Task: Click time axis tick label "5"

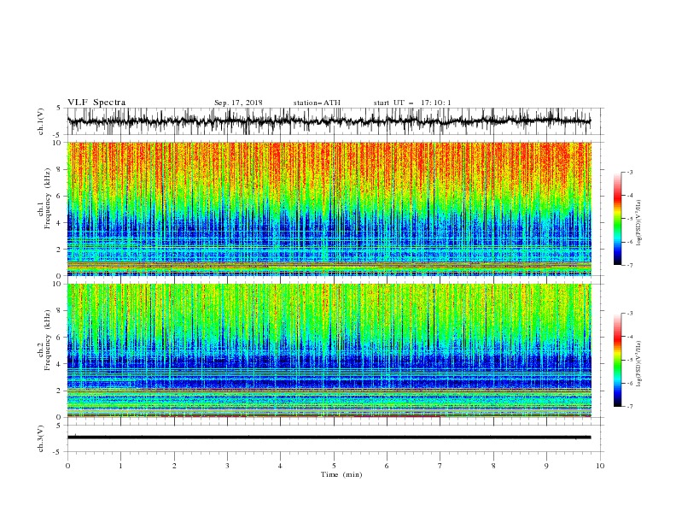Action: [334, 466]
